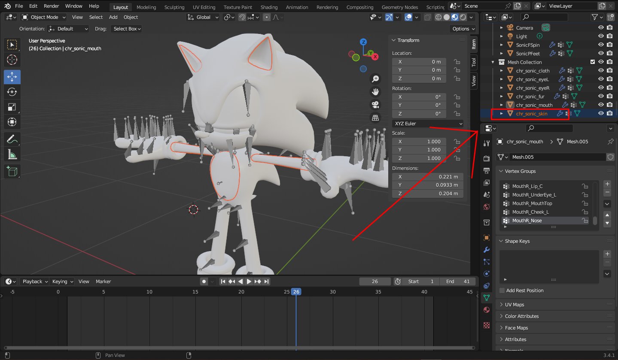Hide chr_sonic_fur in viewport
The image size is (618, 360).
601,97
